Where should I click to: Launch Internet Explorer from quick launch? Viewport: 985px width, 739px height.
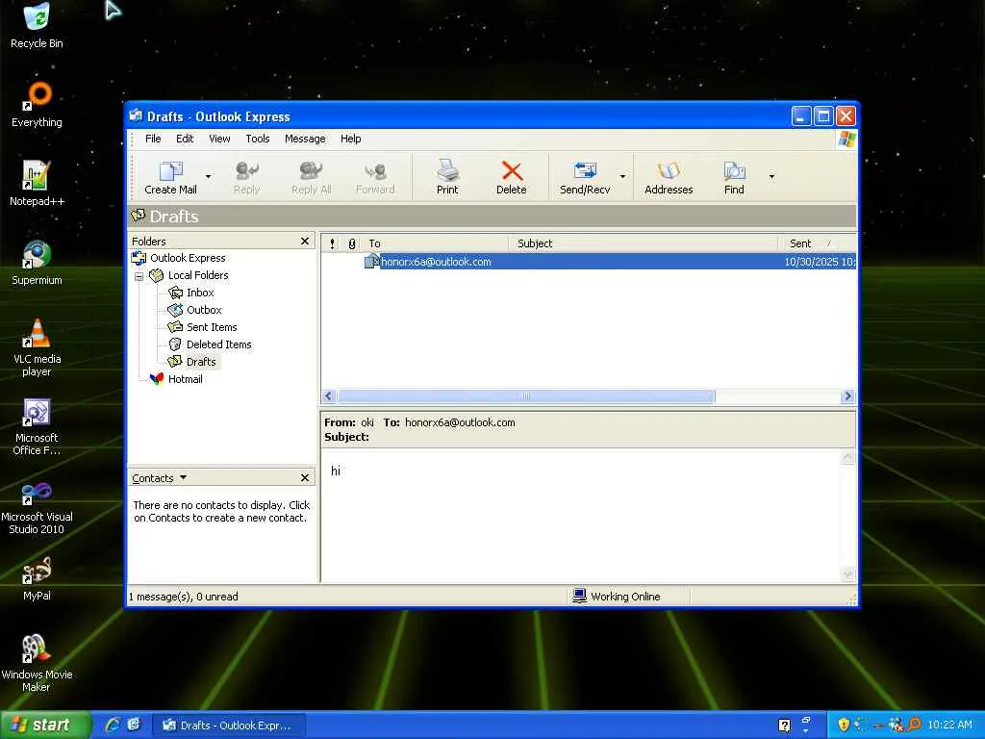(113, 725)
